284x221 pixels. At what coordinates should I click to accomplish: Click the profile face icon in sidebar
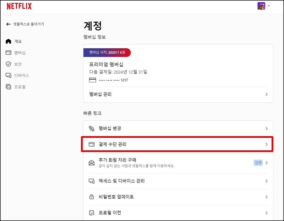(x=8, y=87)
